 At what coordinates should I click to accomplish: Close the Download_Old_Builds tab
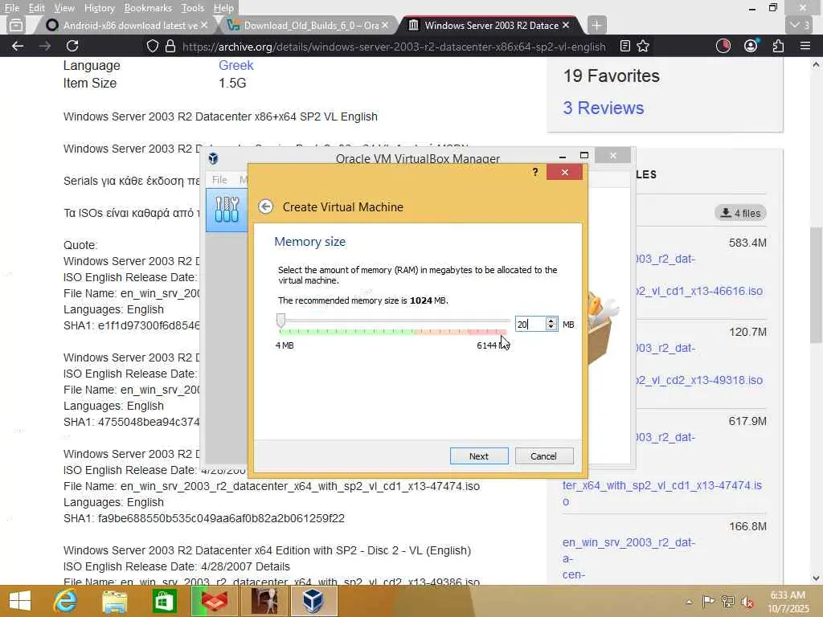385,25
